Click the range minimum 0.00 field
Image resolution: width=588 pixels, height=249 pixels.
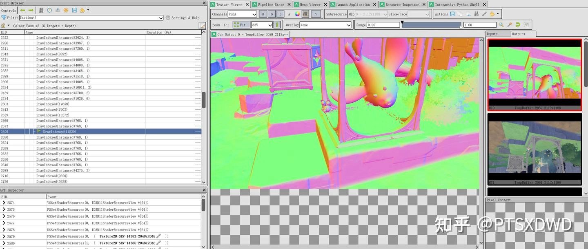point(383,25)
